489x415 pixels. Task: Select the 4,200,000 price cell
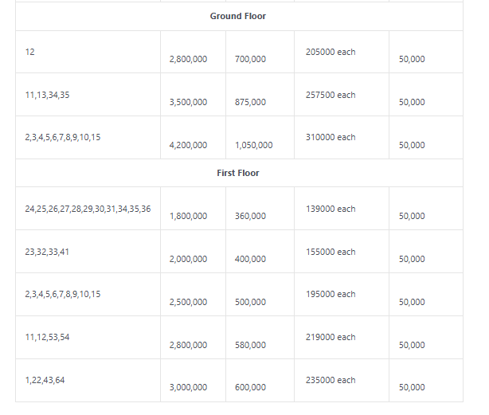(188, 145)
